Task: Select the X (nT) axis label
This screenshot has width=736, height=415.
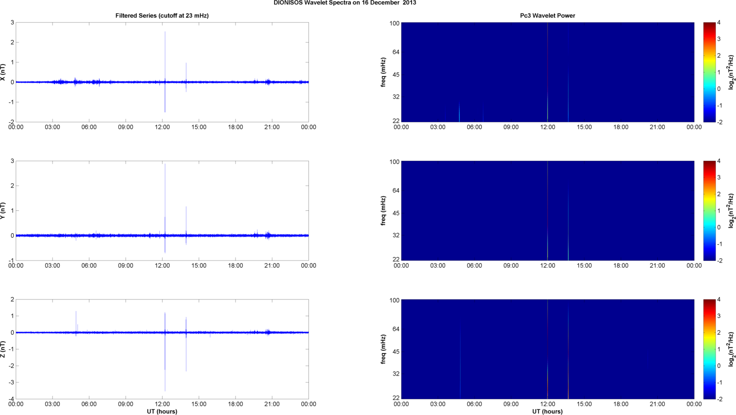Action: (x=3, y=72)
